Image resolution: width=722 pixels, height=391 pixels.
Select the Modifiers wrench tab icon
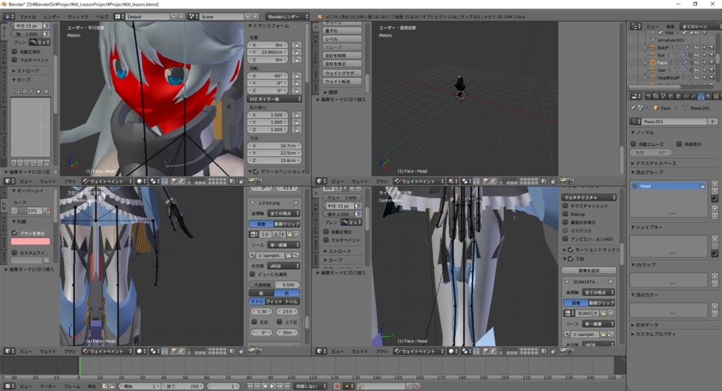(x=694, y=97)
